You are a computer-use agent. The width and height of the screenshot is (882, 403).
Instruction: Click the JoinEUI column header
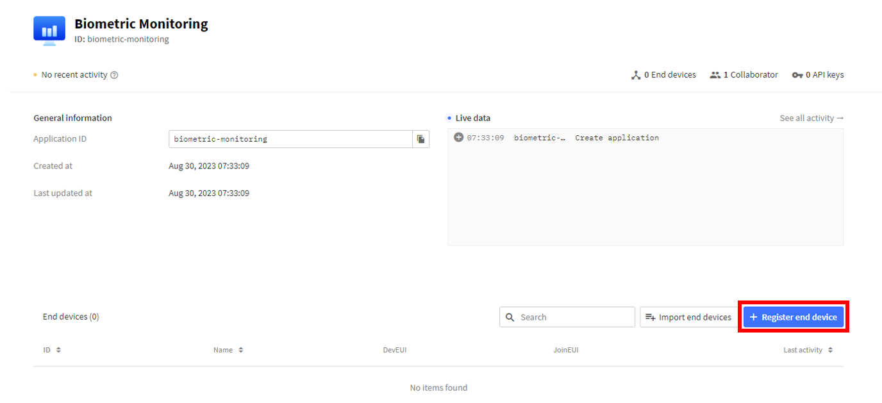(x=566, y=350)
